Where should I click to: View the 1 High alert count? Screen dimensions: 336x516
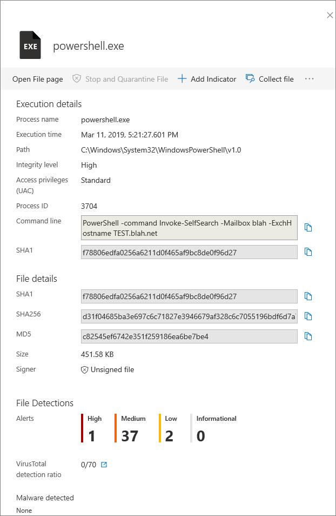pyautogui.click(x=92, y=436)
